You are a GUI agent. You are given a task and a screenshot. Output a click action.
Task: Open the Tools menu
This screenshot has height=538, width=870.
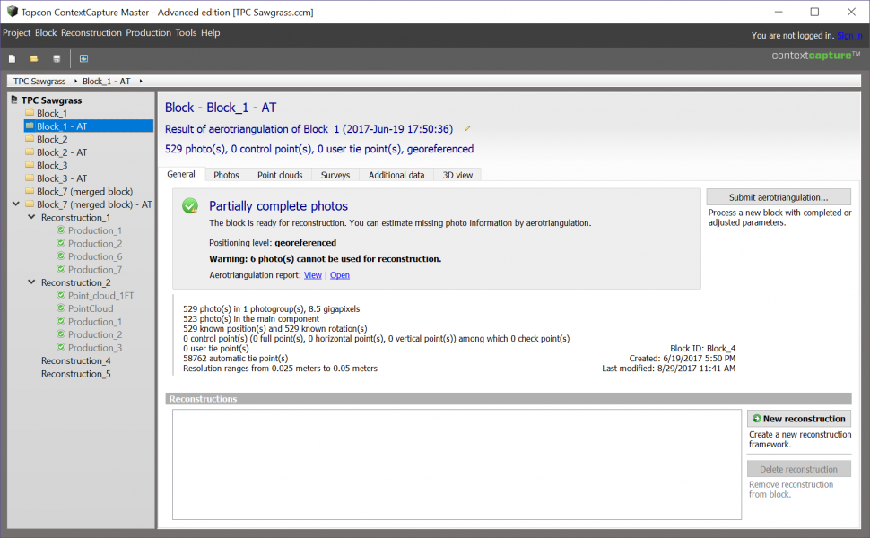[186, 32]
